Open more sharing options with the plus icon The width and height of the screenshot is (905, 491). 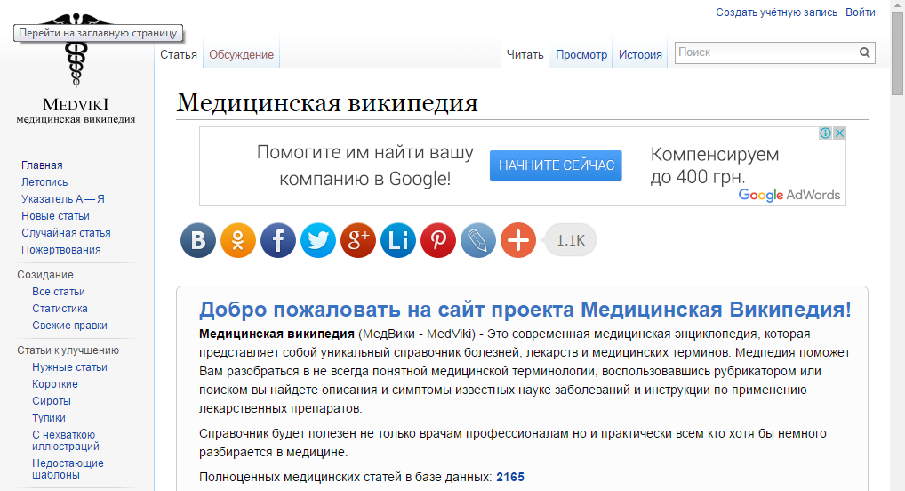[x=518, y=240]
